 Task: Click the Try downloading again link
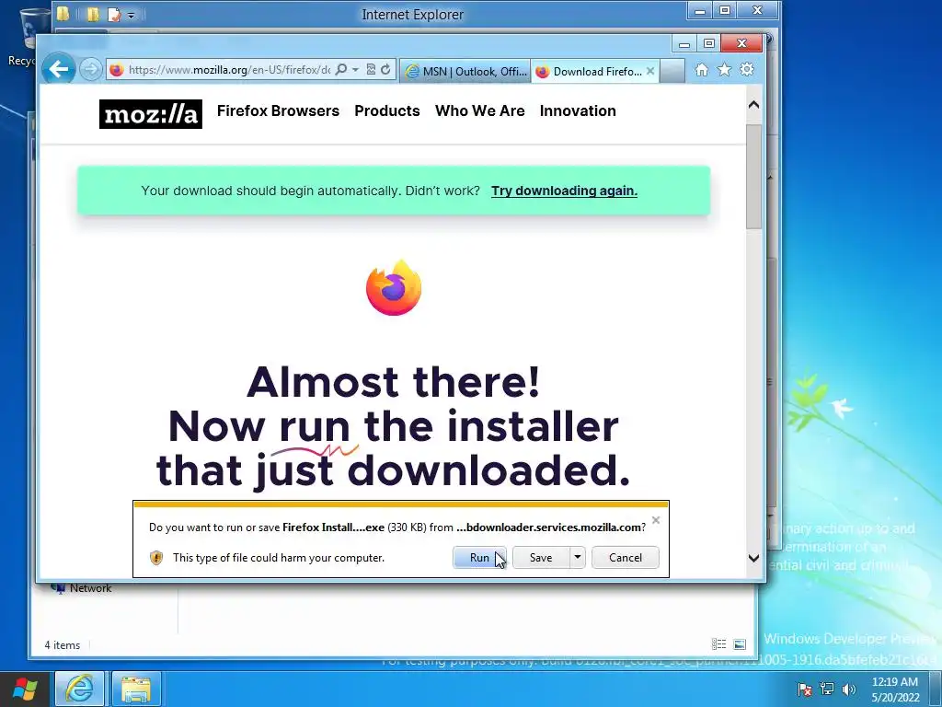point(564,191)
